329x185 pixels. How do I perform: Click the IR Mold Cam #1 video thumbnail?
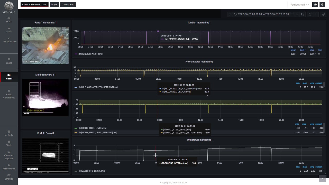(x=45, y=155)
